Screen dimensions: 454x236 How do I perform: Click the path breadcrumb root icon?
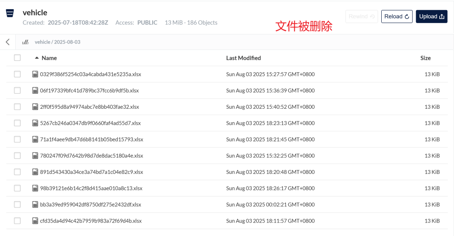pyautogui.click(x=26, y=42)
